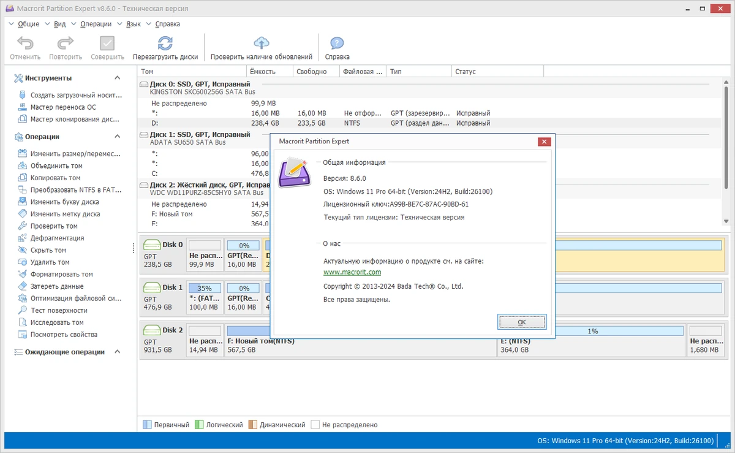The height and width of the screenshot is (453, 735).
Task: Collapse the Инструменты section chevron
Action: [x=118, y=78]
